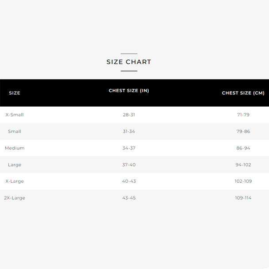Click the 109-114 cm chest value
The height and width of the screenshot is (269, 269).
click(243, 198)
